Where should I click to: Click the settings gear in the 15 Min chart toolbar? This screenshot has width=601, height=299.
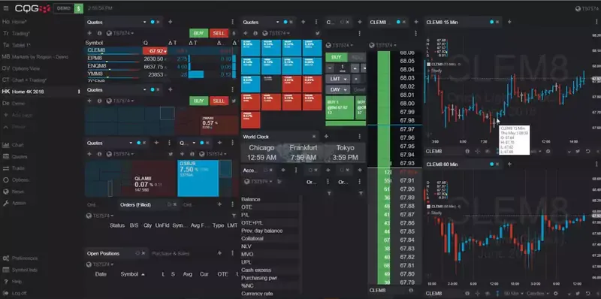click(x=548, y=152)
